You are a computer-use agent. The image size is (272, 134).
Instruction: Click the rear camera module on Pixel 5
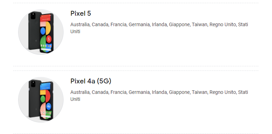[33, 16]
